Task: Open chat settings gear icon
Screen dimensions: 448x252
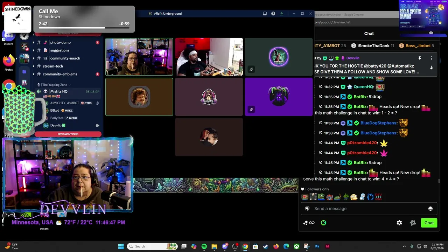Action: coord(399,223)
